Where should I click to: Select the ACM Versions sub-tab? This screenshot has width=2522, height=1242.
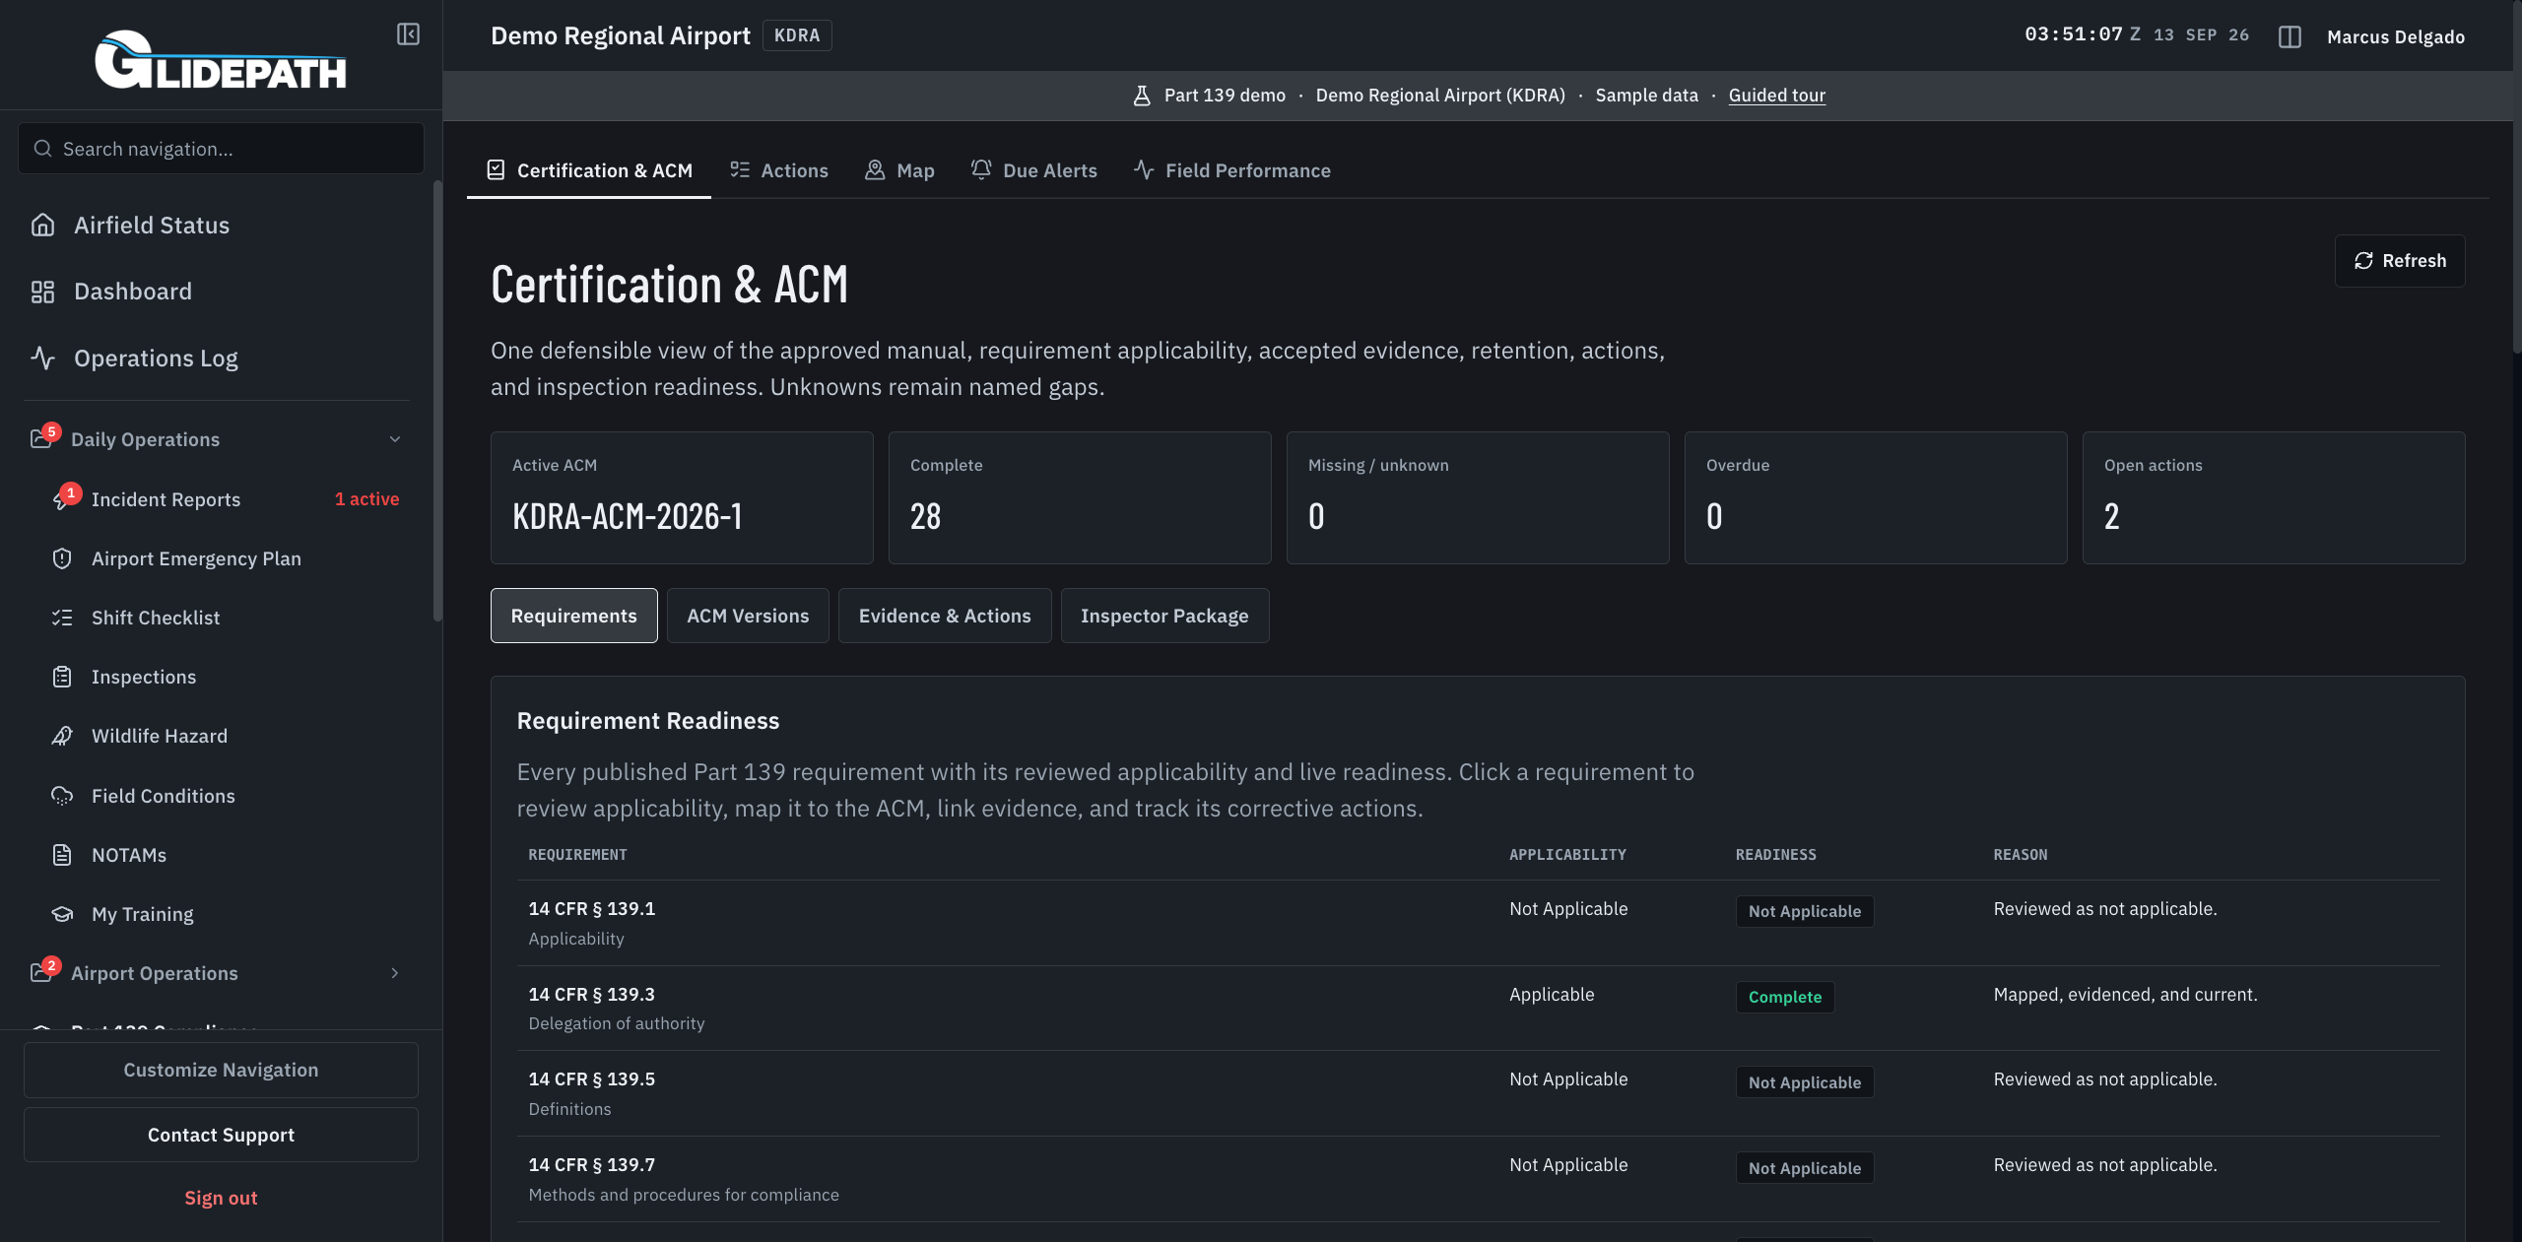[748, 616]
